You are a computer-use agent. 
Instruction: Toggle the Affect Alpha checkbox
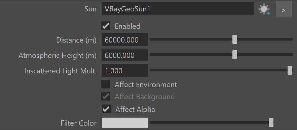106,109
